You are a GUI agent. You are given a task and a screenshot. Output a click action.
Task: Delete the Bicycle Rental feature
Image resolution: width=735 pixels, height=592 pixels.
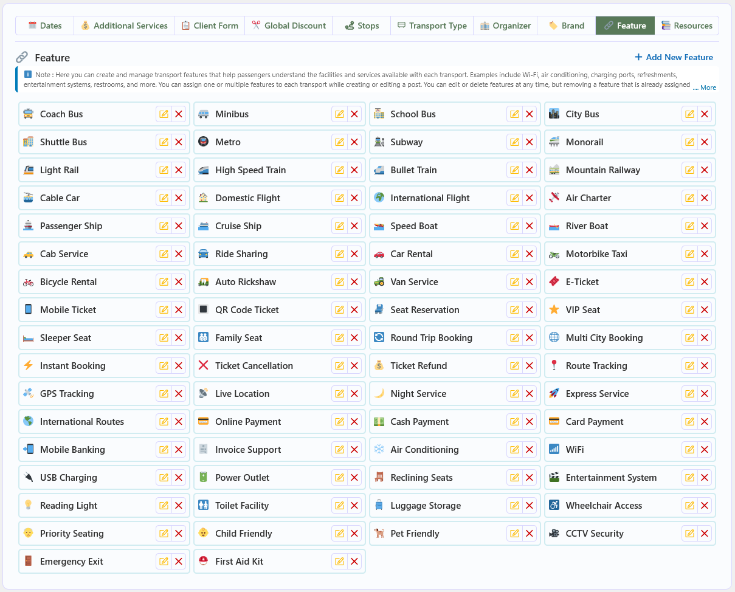coord(179,282)
